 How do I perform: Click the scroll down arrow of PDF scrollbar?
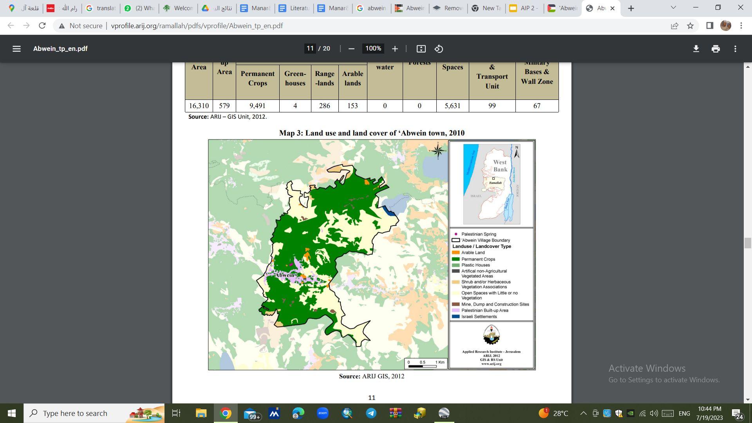tap(748, 399)
